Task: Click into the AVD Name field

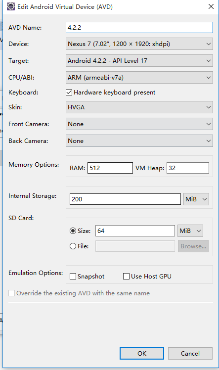Action: pos(139,27)
